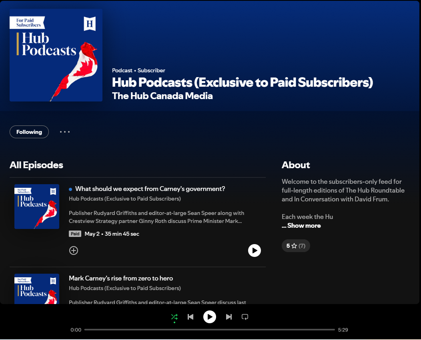
Task: Toggle shuffle in the playback bar
Action: point(174,317)
